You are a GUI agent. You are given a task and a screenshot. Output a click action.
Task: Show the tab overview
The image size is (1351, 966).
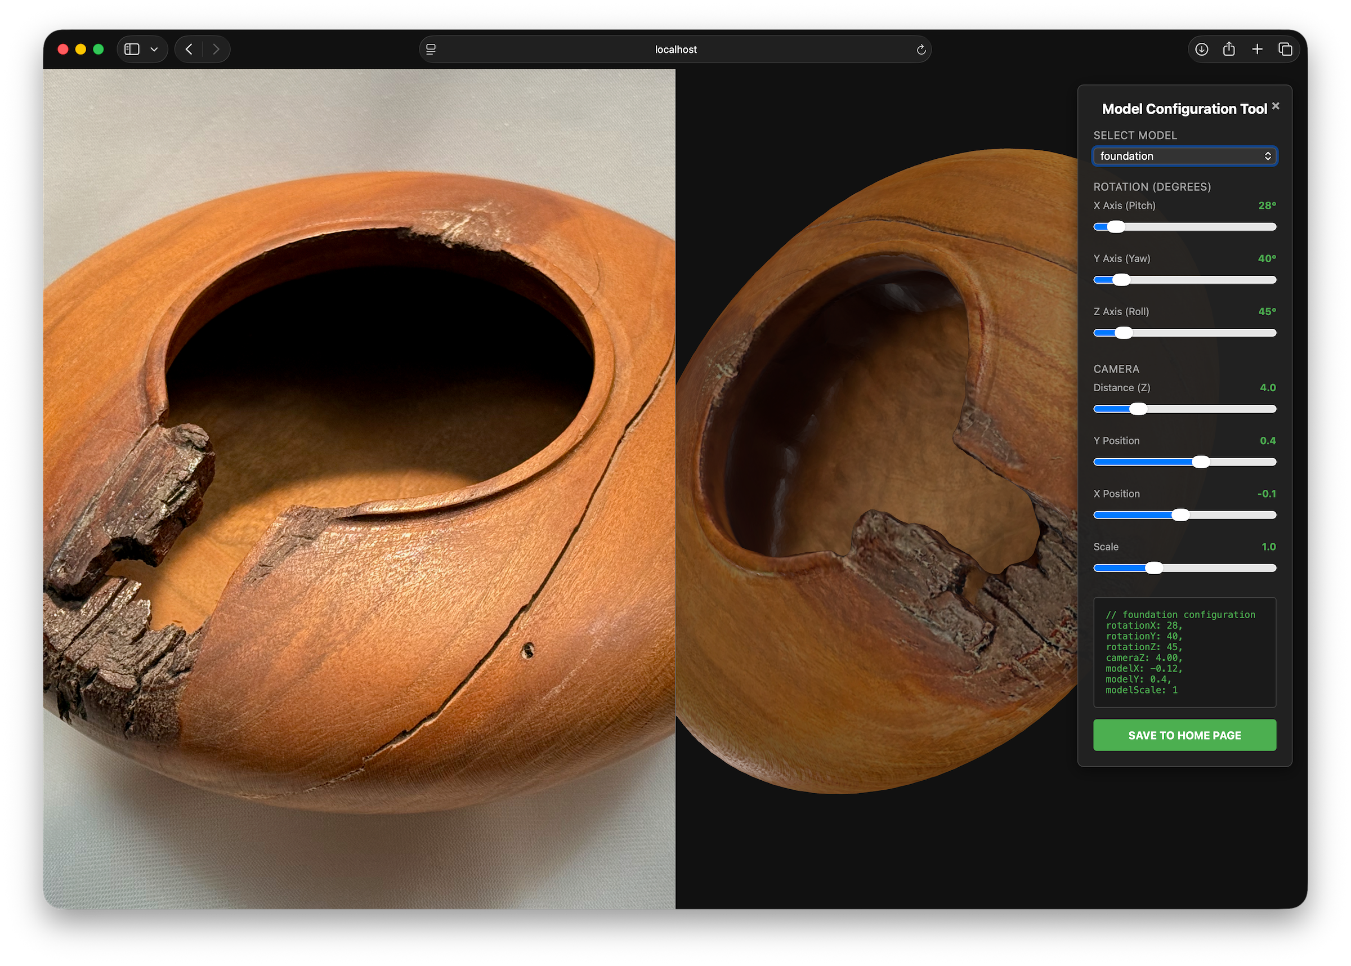(1286, 50)
